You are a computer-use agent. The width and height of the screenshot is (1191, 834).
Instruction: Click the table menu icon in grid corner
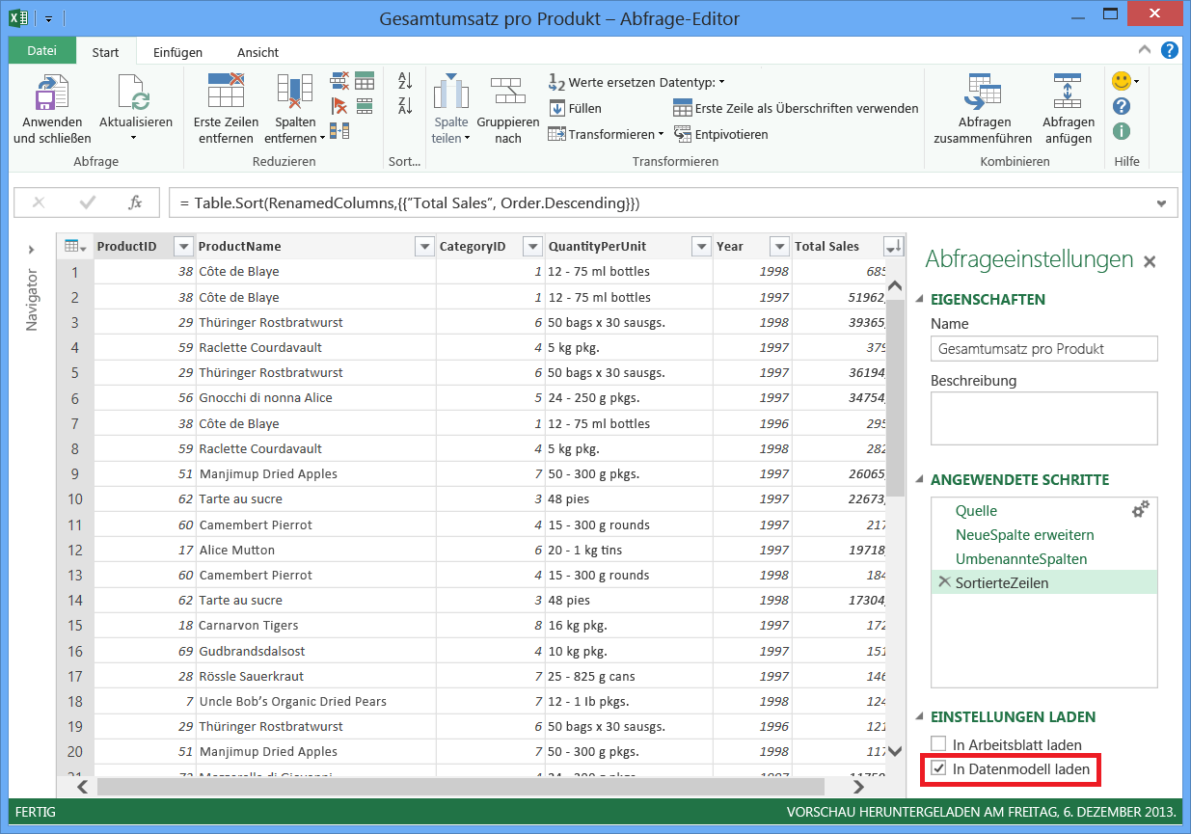click(x=74, y=247)
